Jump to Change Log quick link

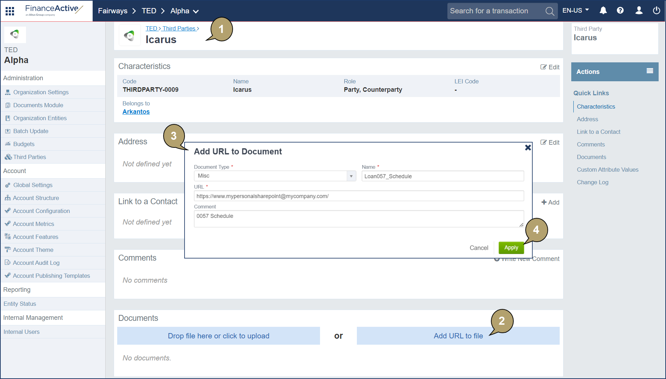click(593, 182)
